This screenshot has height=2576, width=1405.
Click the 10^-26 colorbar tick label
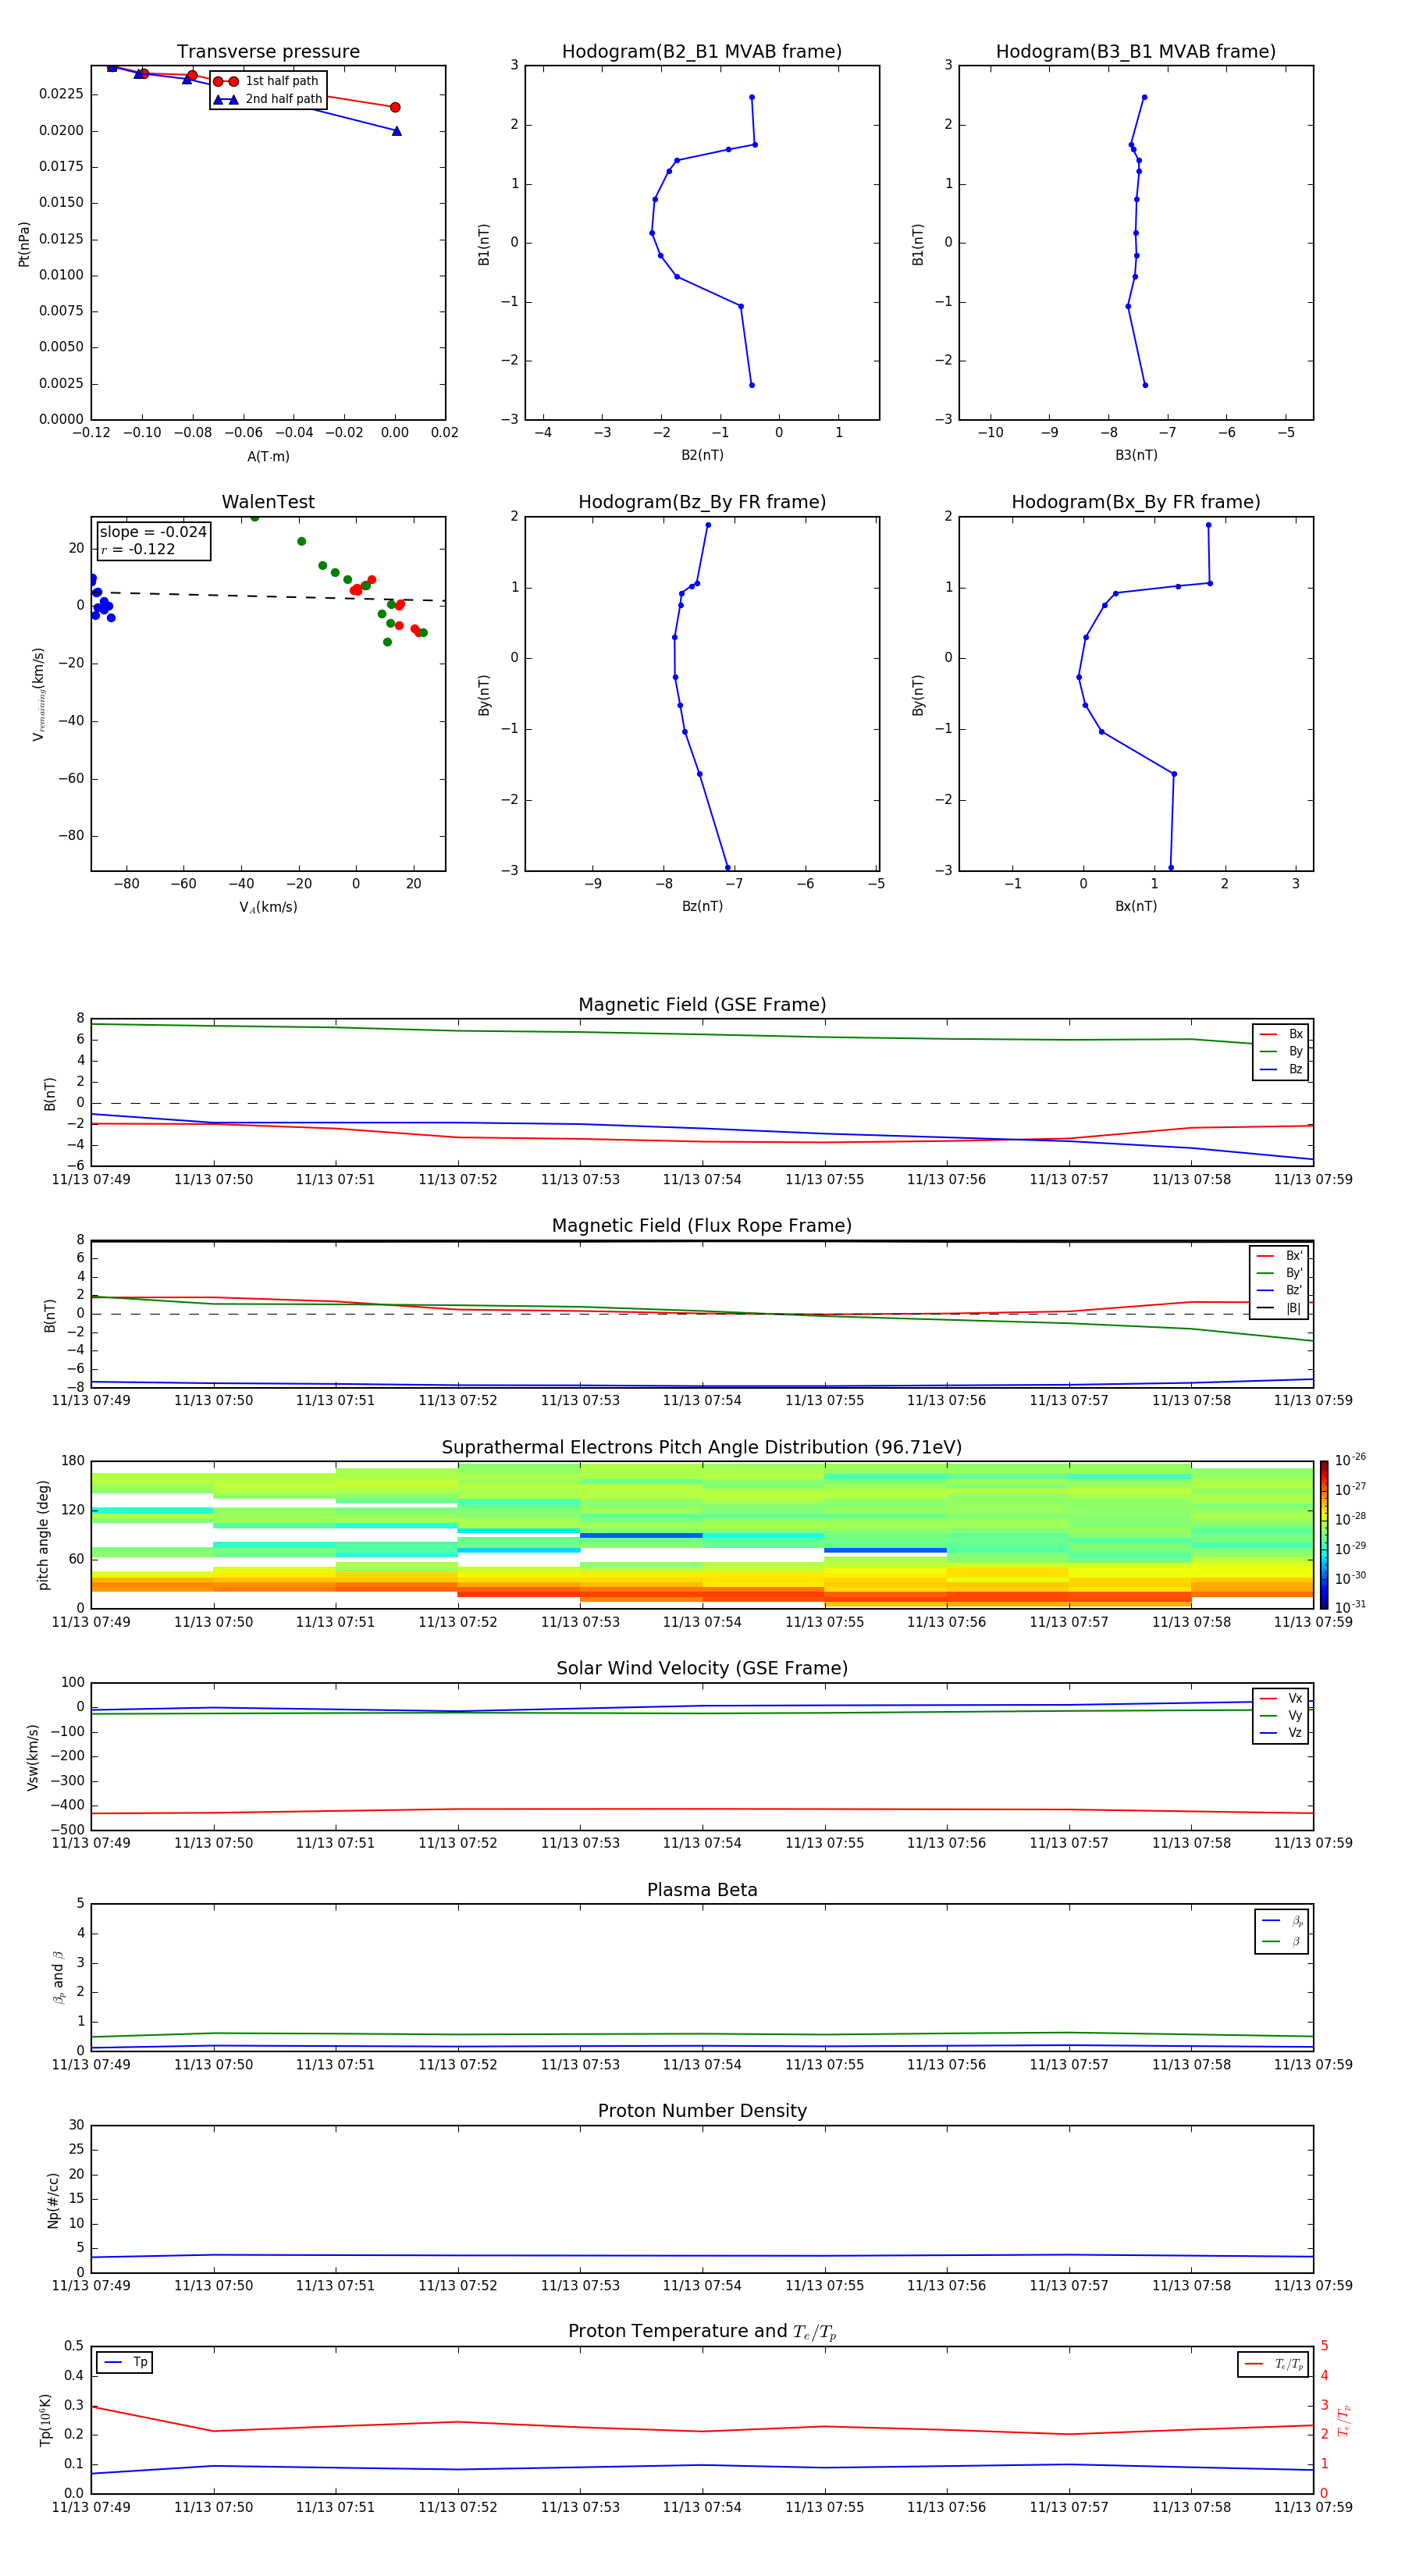coord(1350,1460)
